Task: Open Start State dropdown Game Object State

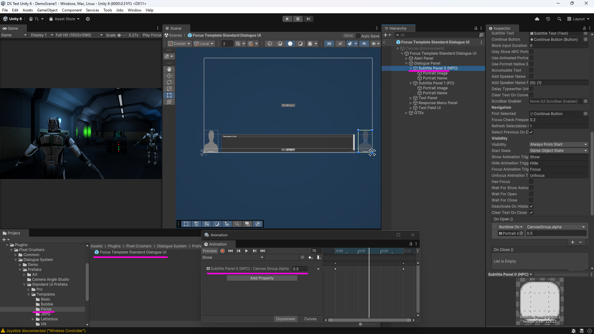Action: point(558,151)
